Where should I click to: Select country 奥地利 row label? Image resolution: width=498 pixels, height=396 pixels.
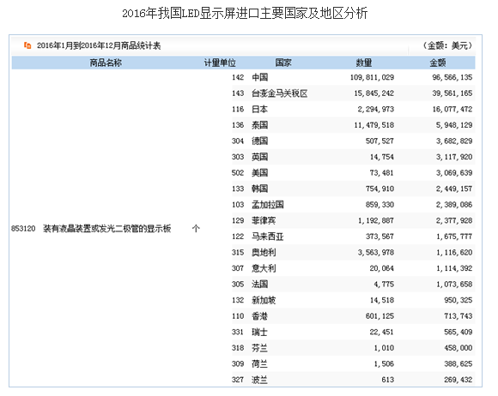point(264,252)
